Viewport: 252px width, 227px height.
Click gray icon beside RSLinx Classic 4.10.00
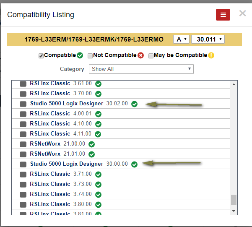pyautogui.click(x=23, y=124)
